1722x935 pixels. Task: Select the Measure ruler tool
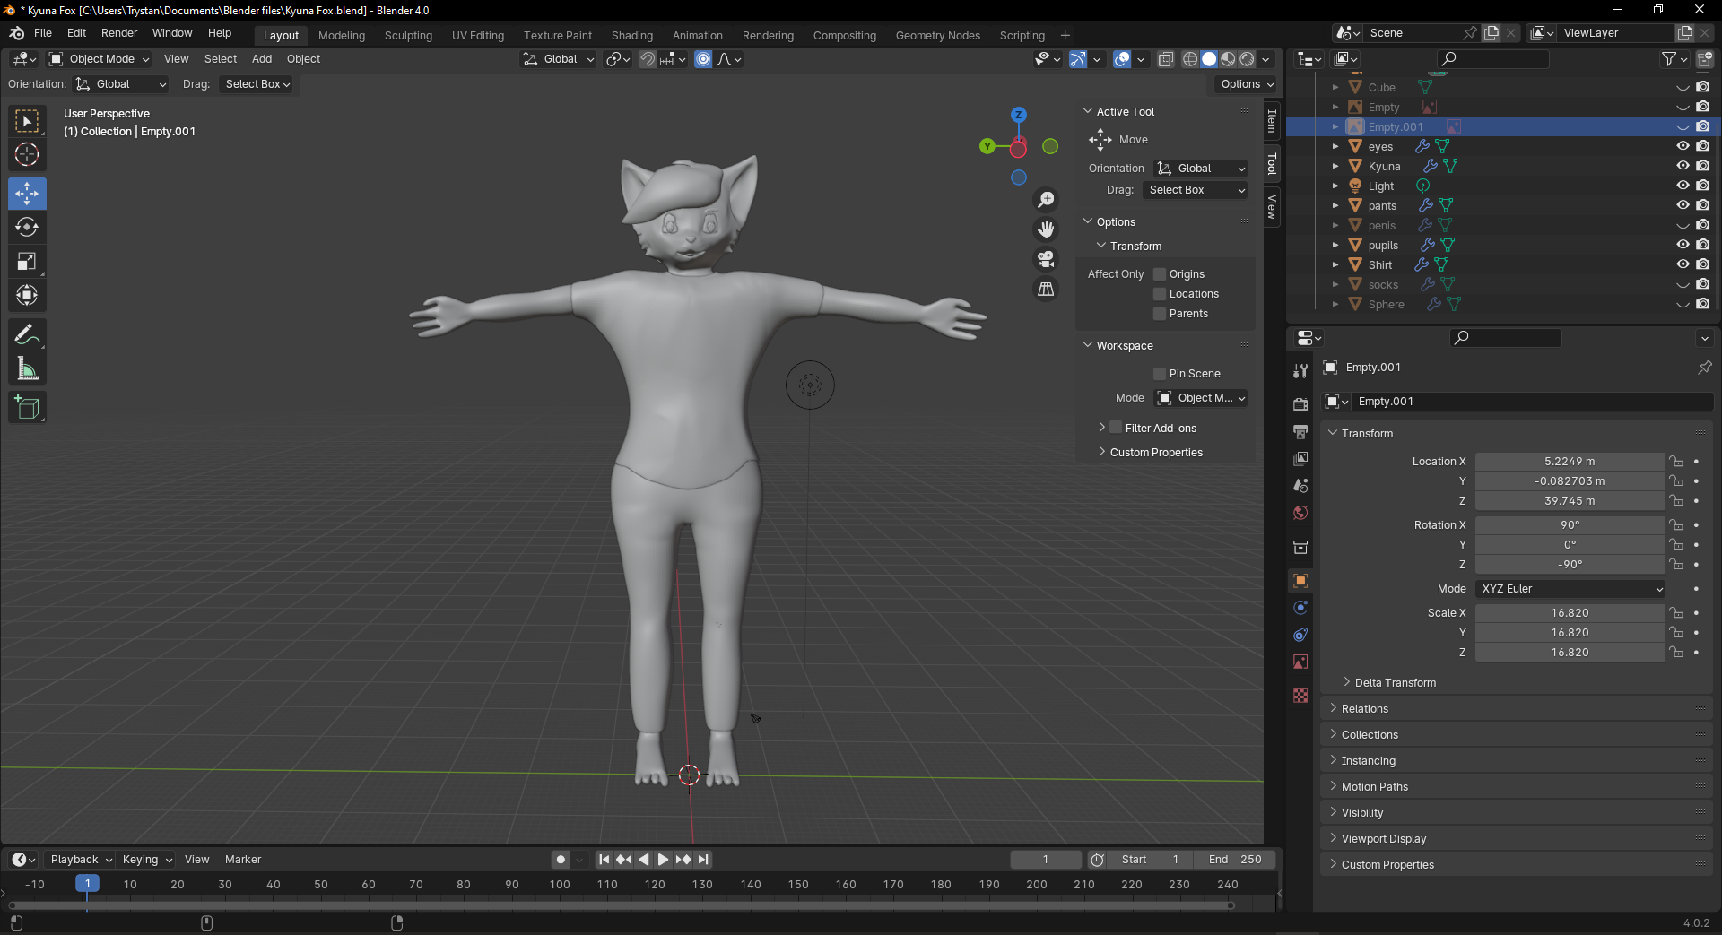click(27, 369)
